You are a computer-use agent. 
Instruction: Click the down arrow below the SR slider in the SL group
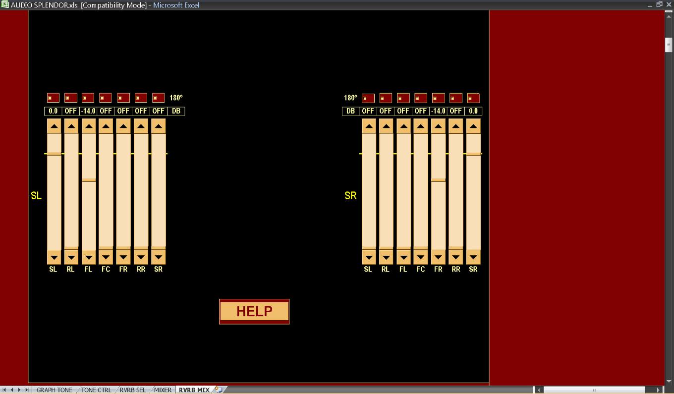[x=158, y=258]
